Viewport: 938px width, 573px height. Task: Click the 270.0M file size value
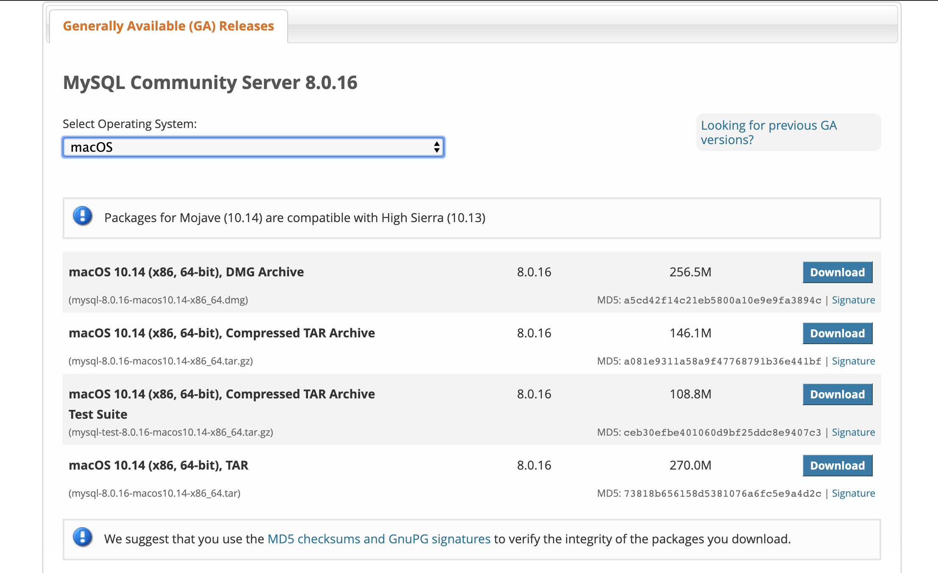[x=690, y=465]
